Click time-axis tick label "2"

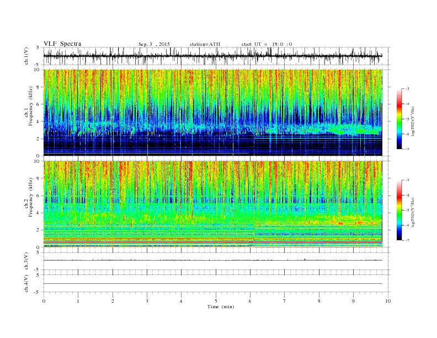(113, 301)
